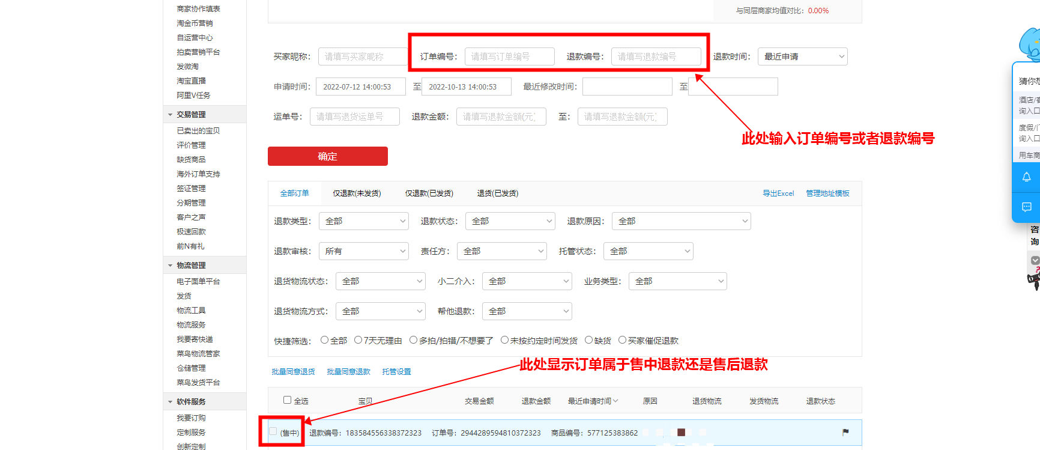The width and height of the screenshot is (1040, 450).
Task: Open the 退款时间 dropdown
Action: pyautogui.click(x=802, y=56)
